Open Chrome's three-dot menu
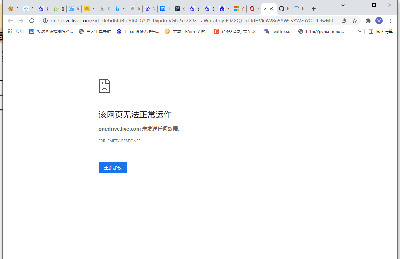 tap(390, 21)
